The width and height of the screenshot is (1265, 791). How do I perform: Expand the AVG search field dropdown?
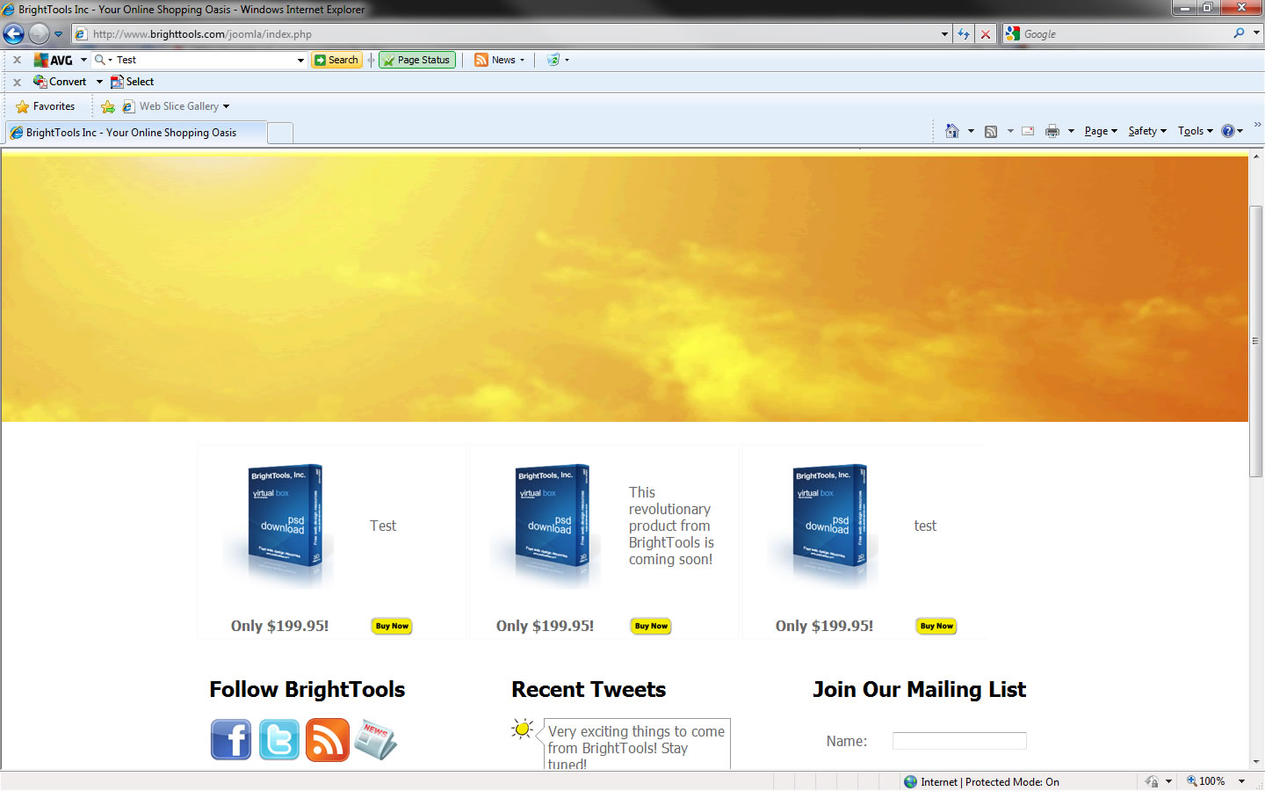(x=300, y=60)
